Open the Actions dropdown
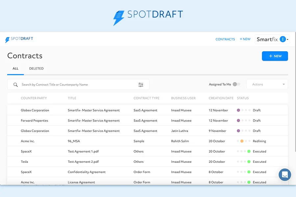The height and width of the screenshot is (197, 296). [x=267, y=84]
